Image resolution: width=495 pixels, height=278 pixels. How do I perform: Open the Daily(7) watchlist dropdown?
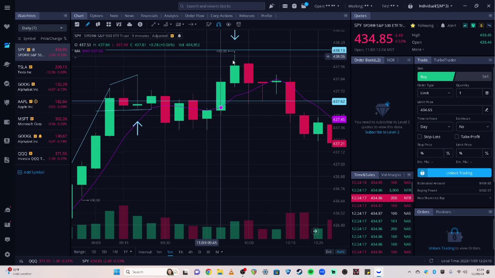pyautogui.click(x=42, y=28)
